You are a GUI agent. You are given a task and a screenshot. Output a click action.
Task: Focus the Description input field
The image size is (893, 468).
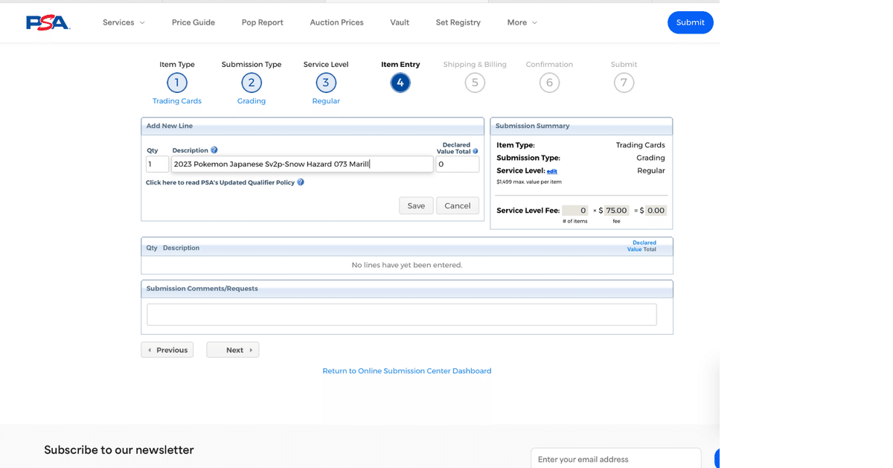pos(302,164)
